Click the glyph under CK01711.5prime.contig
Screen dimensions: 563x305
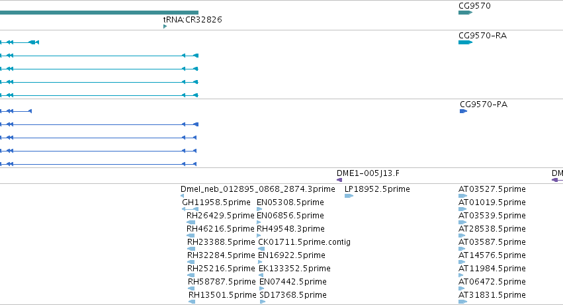(x=262, y=249)
